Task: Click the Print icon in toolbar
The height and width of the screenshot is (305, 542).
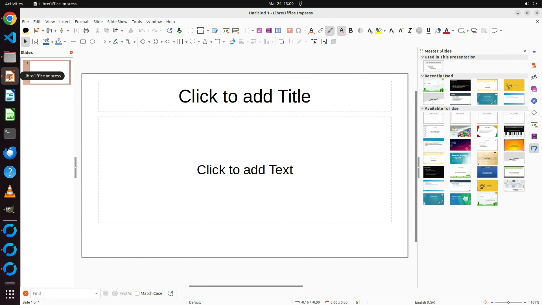Action: [x=86, y=31]
